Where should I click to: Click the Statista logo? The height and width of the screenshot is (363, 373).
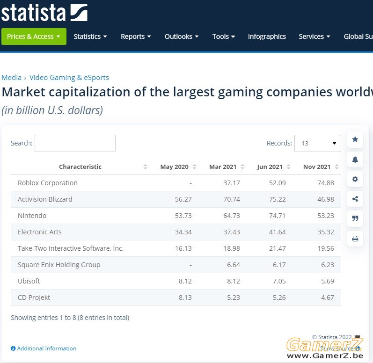coord(44,13)
